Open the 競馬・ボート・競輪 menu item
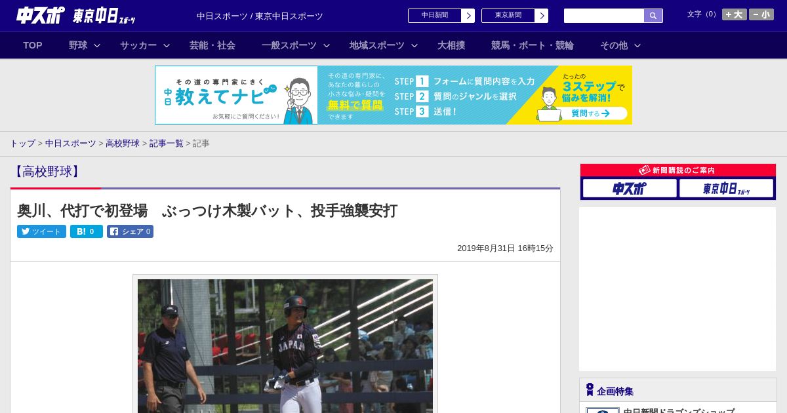The image size is (787, 413). point(533,45)
